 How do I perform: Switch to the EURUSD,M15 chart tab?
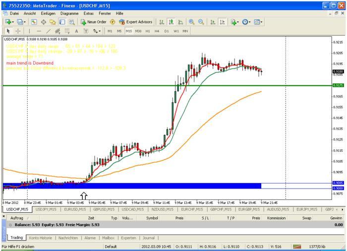coord(75,209)
